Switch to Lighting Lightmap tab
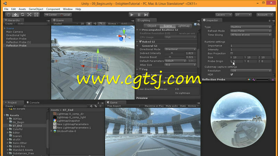The height and width of the screenshot is (156, 278). (x=184, y=26)
